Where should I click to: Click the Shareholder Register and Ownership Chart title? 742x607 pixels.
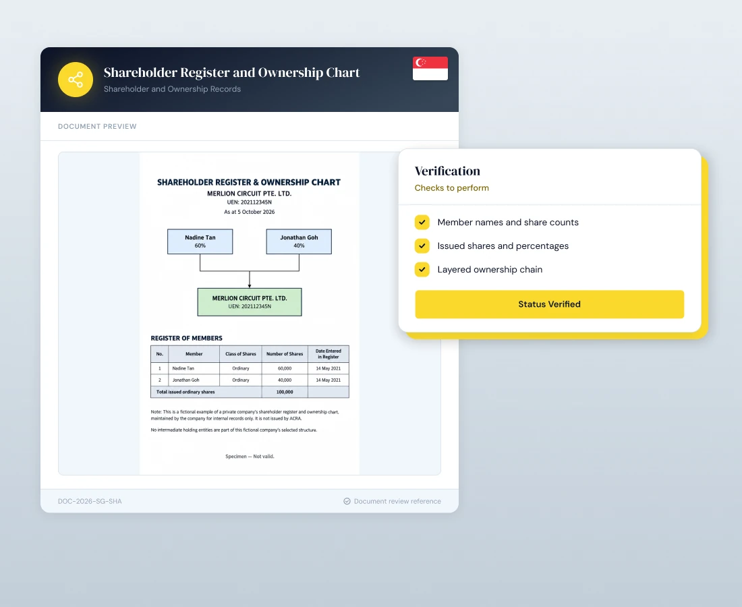click(231, 72)
